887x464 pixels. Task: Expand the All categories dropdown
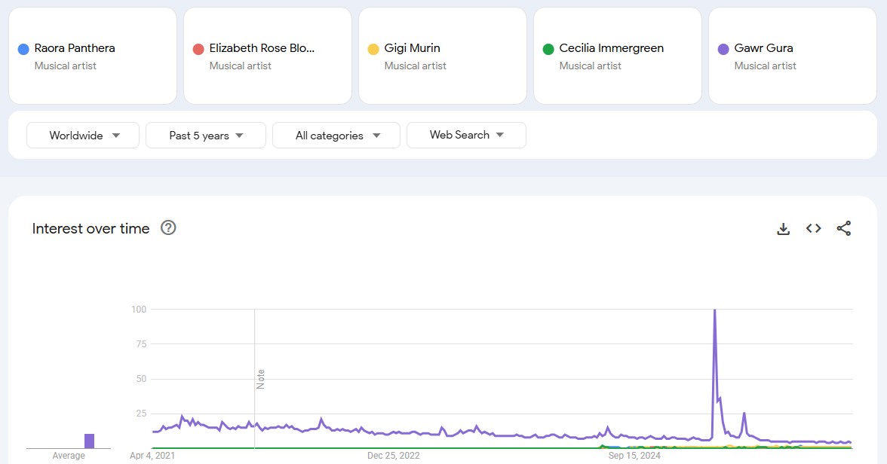click(336, 135)
